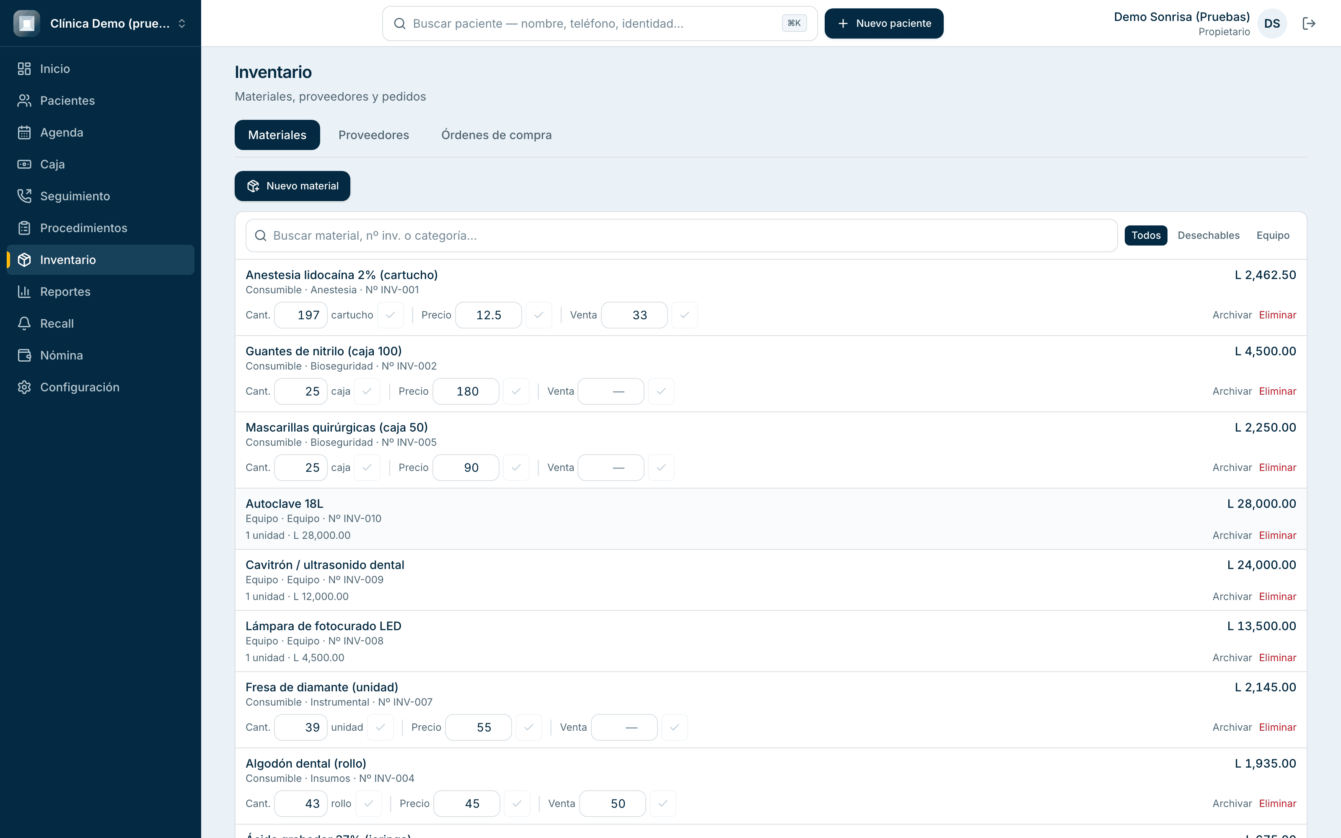Switch to the Proveedores tab
Image resolution: width=1341 pixels, height=838 pixels.
[373, 134]
